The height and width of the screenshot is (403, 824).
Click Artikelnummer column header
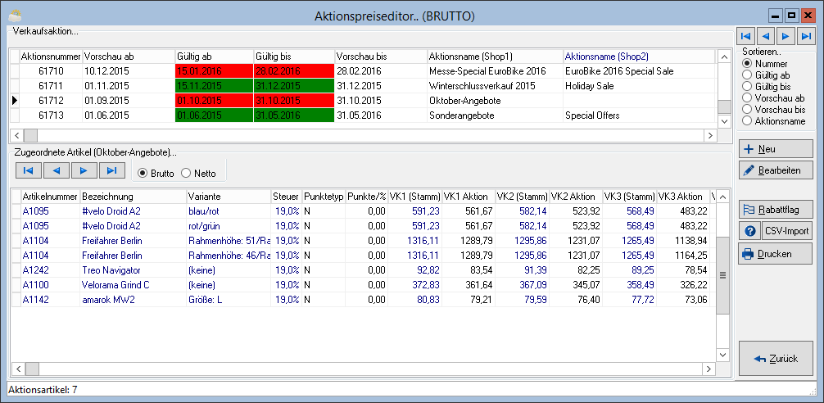(50, 197)
